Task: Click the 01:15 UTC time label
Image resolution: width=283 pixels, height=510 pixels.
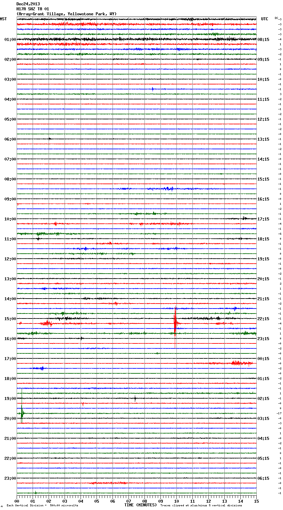Action: coord(263,379)
